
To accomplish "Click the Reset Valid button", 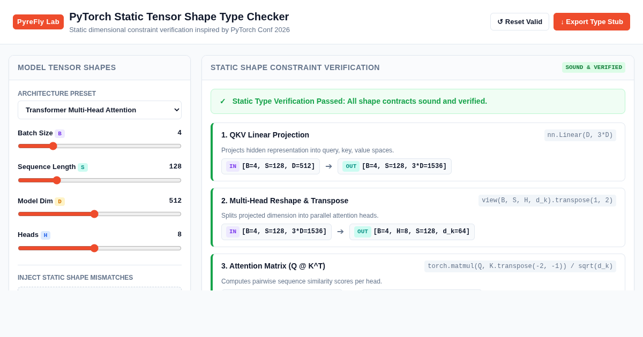I will pos(520,22).
